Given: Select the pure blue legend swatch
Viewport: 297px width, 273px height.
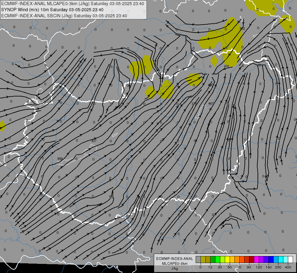Looking at the screenshot, I should [271, 259].
